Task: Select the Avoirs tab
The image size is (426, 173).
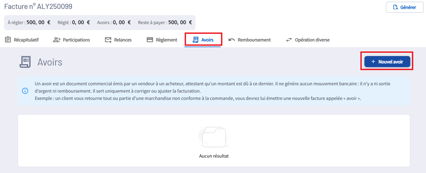Action: [x=203, y=40]
